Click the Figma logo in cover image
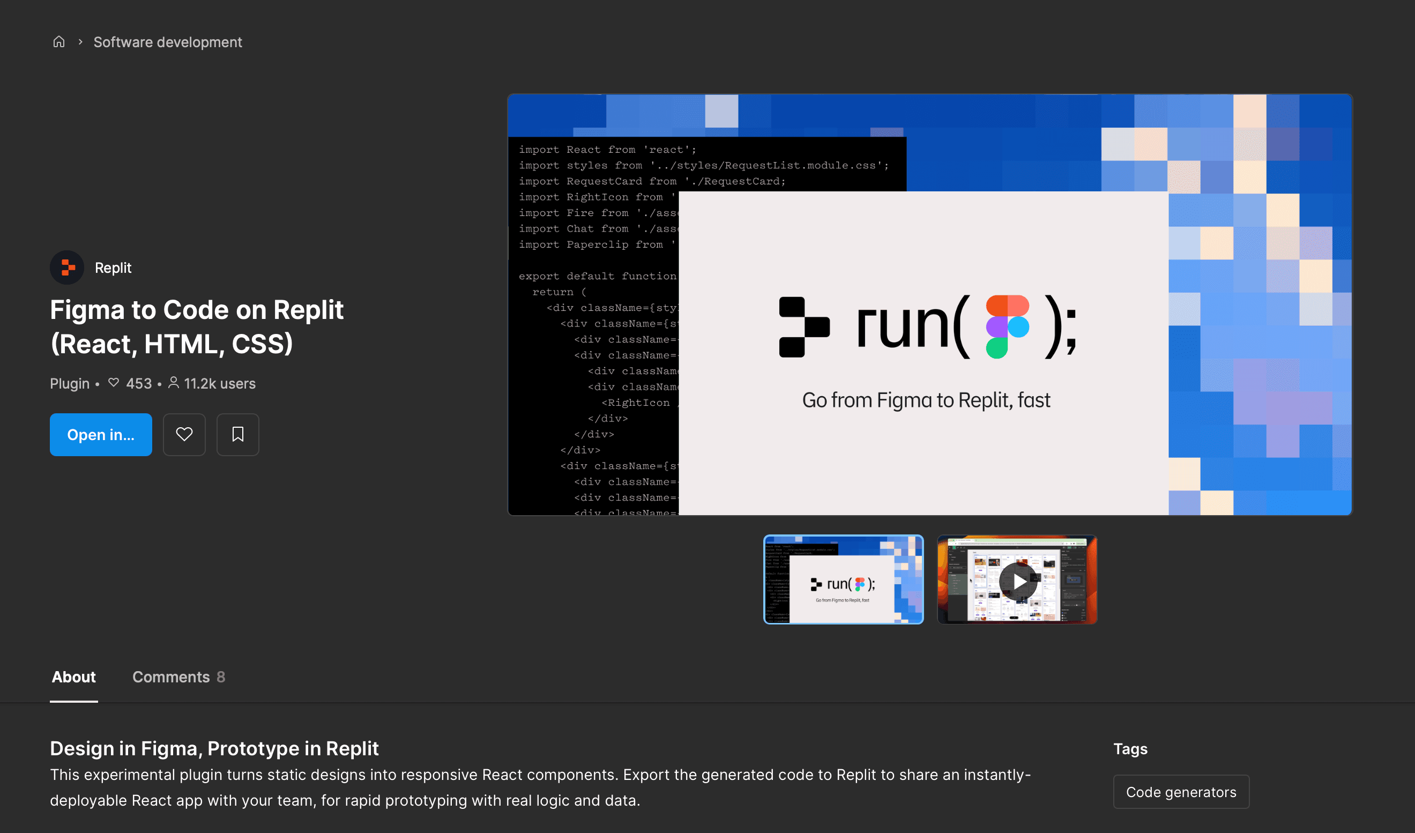This screenshot has width=1415, height=833. click(x=1007, y=327)
